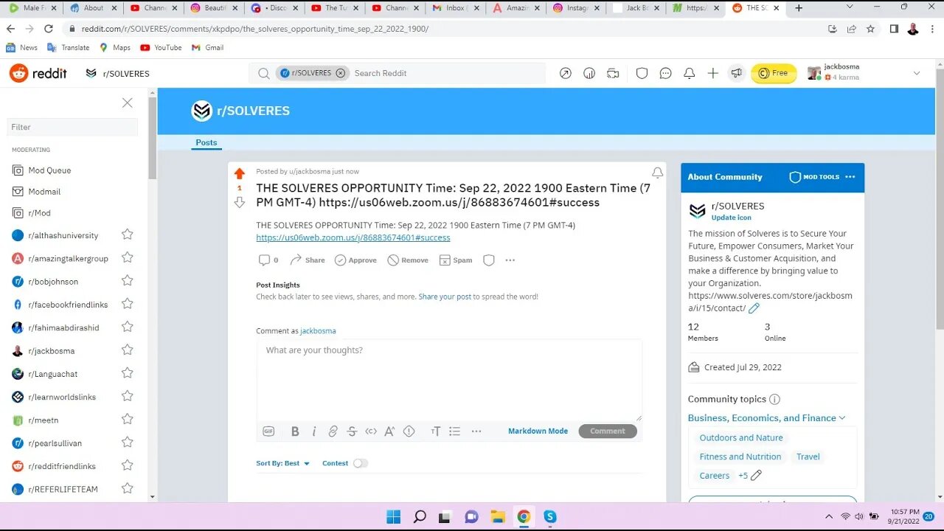
Task: Click the advertise megaphone icon
Action: point(736,73)
